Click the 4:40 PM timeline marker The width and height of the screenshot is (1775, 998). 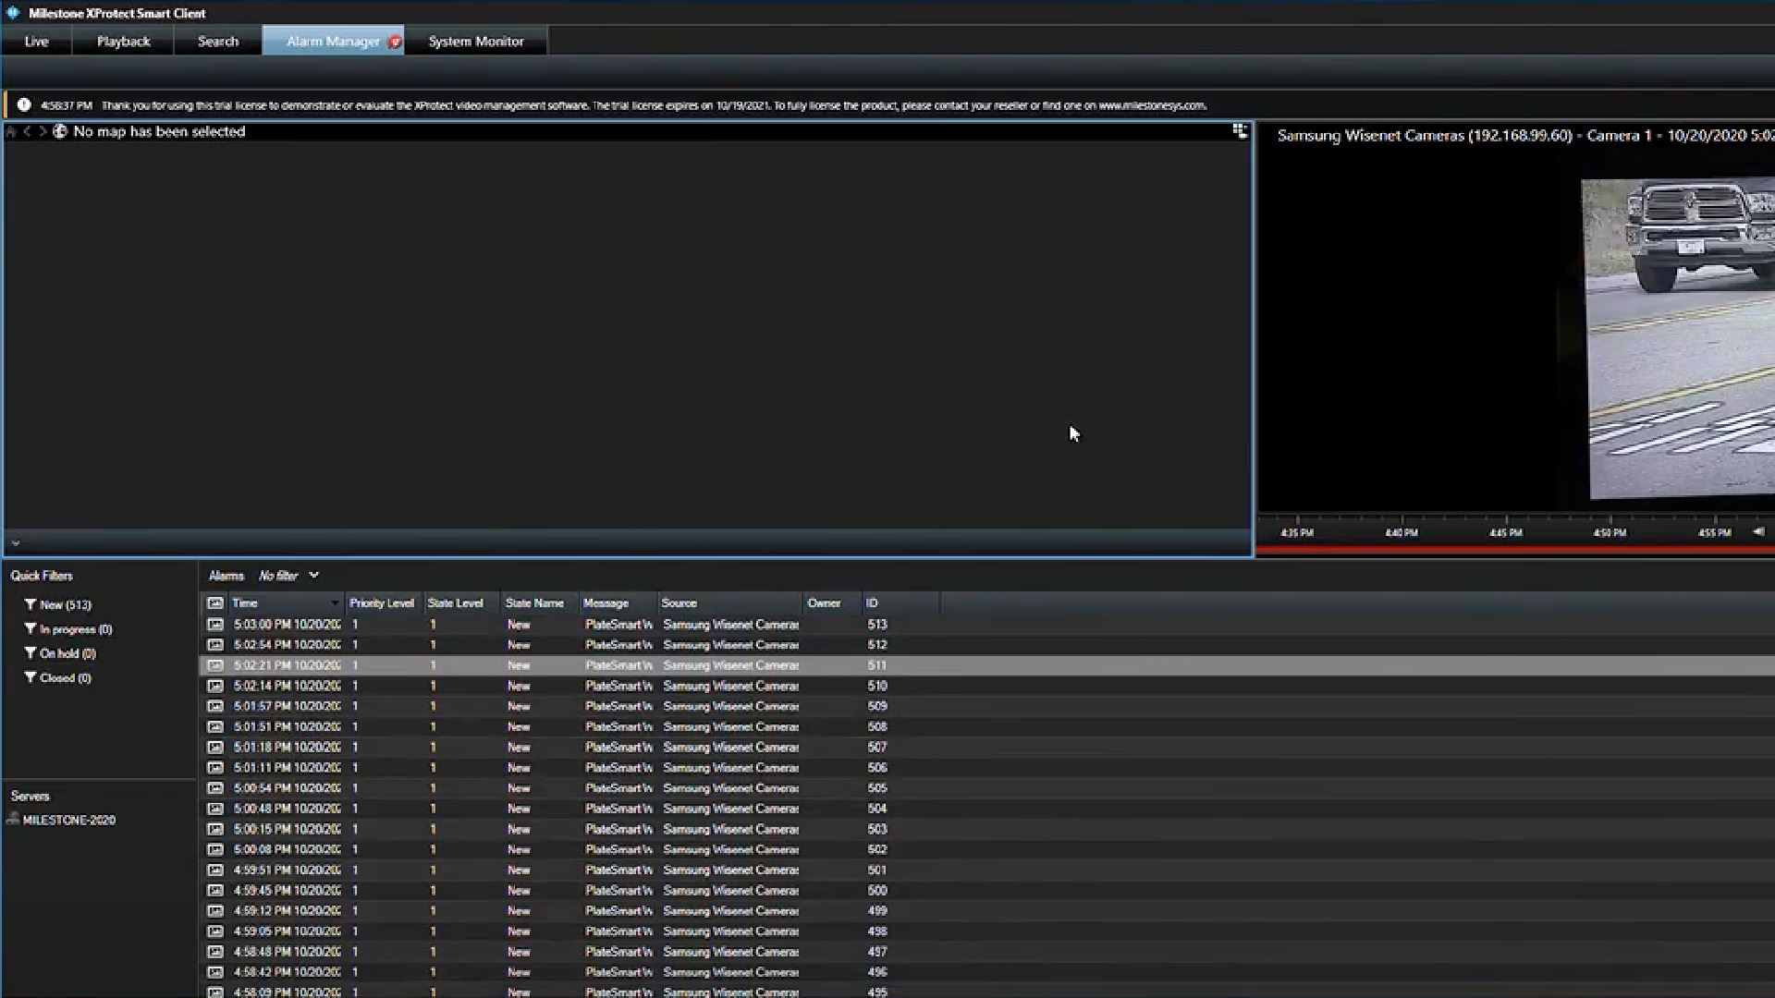(x=1402, y=532)
